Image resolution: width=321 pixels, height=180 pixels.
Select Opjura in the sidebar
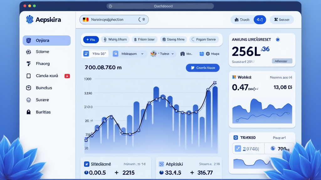[46, 41]
